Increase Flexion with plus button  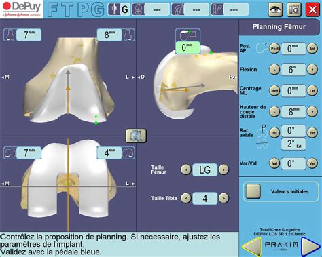pyautogui.click(x=312, y=69)
